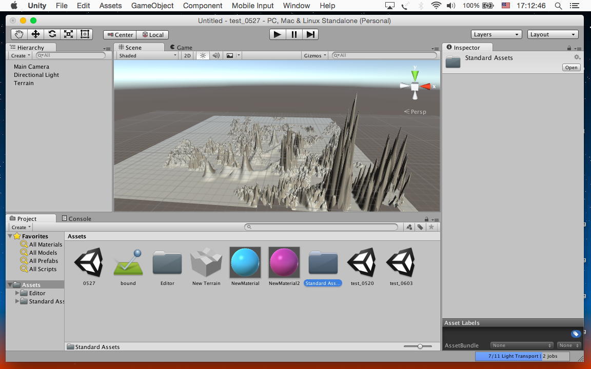Open the Shaded draw mode dropdown
Viewport: 591px width, 369px height.
click(x=147, y=55)
